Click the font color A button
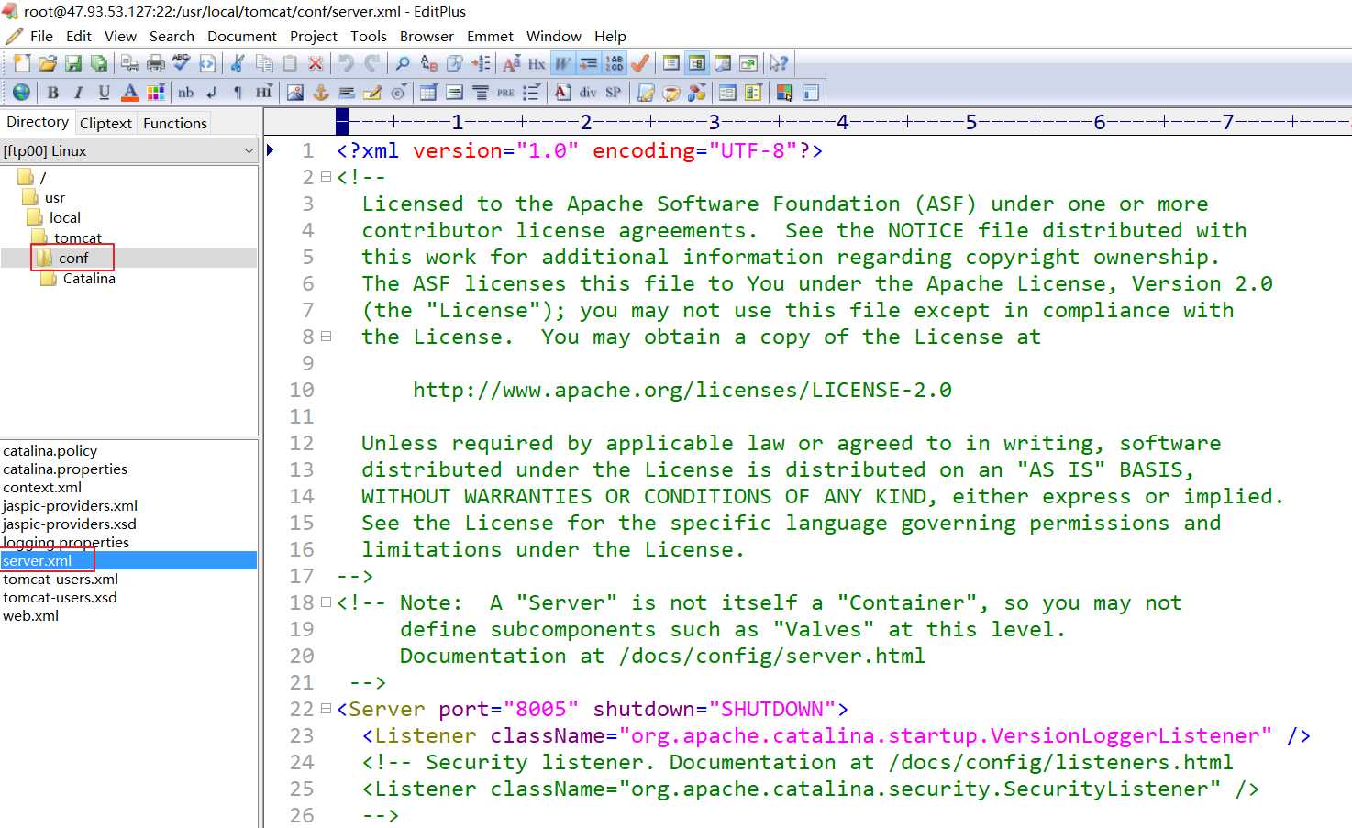The width and height of the screenshot is (1352, 828). coord(130,92)
